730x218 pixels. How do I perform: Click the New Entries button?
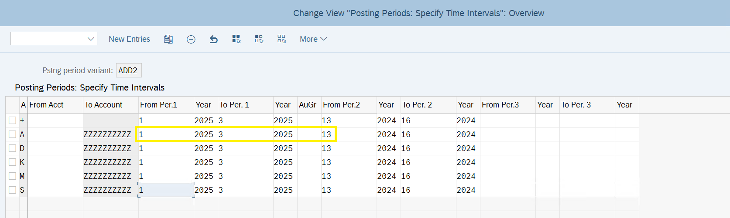click(129, 39)
